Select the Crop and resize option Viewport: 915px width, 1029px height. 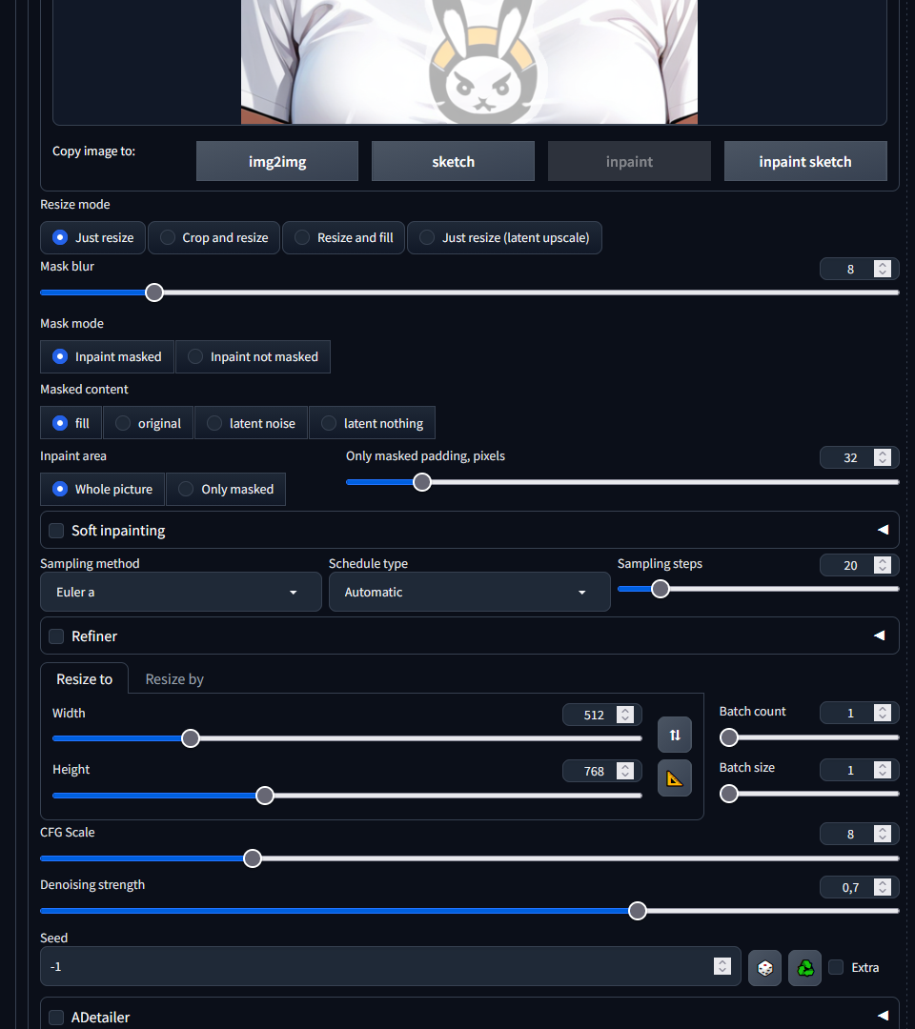[214, 237]
